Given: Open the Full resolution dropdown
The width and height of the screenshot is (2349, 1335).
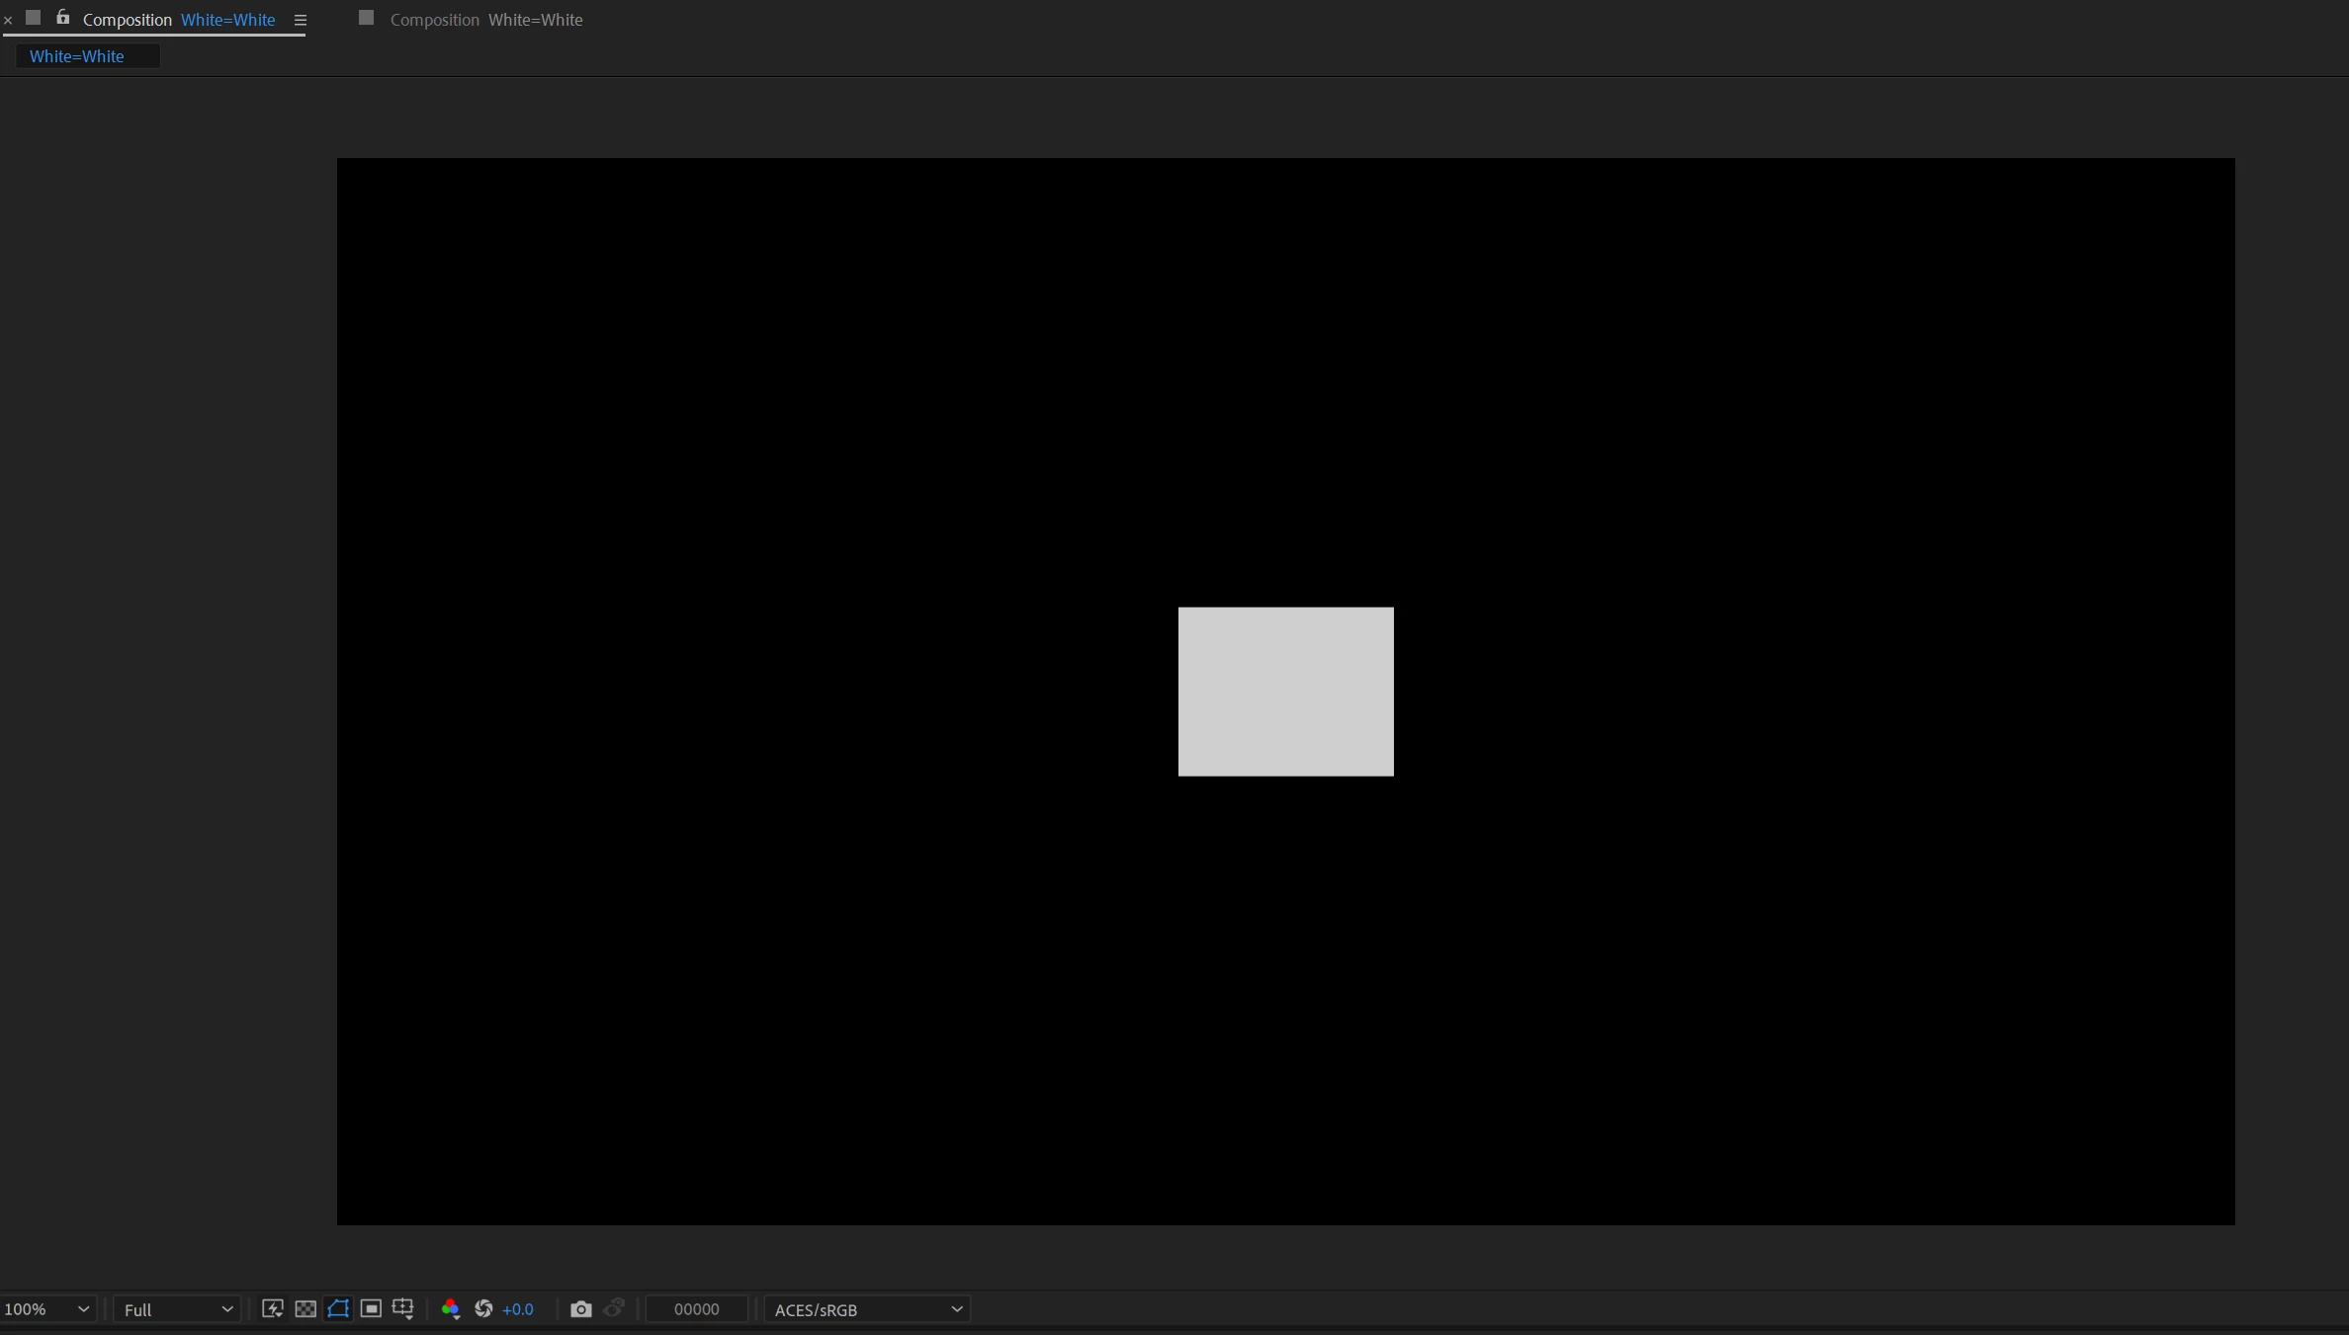Looking at the screenshot, I should [x=178, y=1309].
